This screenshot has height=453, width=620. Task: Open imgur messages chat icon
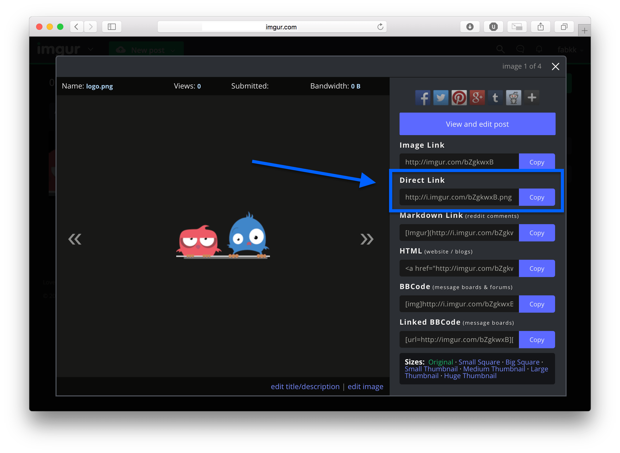point(520,49)
